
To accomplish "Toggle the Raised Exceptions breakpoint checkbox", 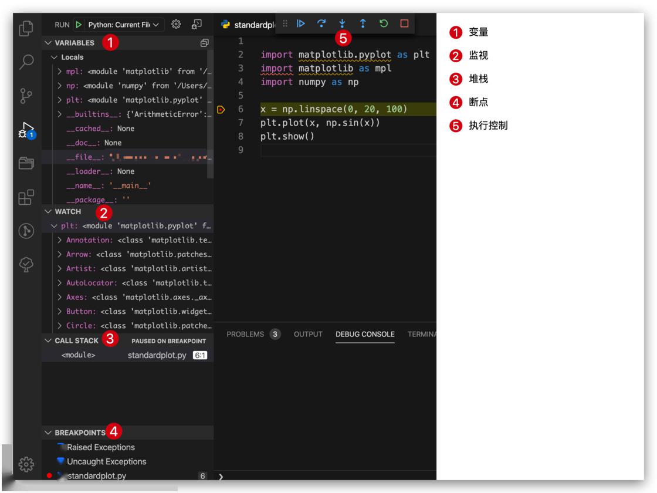I will [61, 447].
